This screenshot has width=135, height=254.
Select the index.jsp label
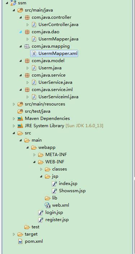point(68,184)
